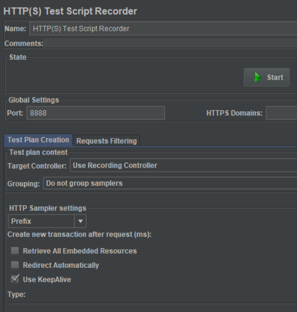Click the Prefix dropdown arrow
The image size is (297, 312).
80,221
